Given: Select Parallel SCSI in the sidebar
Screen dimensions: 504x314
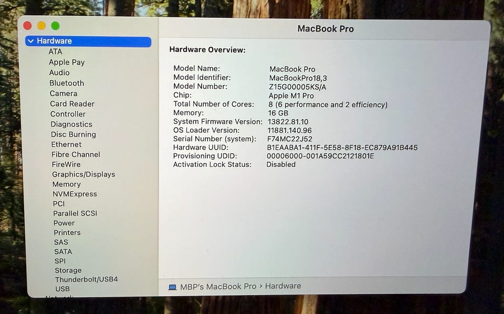Looking at the screenshot, I should 75,213.
